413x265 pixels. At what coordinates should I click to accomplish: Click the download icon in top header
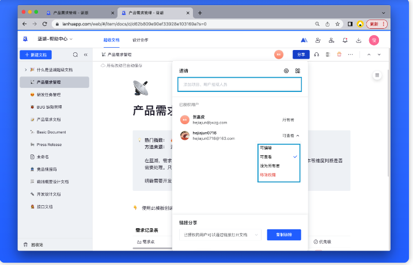pyautogui.click(x=359, y=40)
